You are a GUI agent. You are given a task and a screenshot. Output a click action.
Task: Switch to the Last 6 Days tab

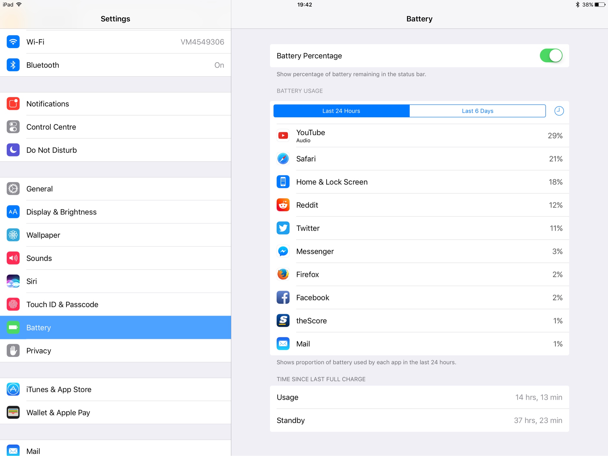tap(477, 111)
